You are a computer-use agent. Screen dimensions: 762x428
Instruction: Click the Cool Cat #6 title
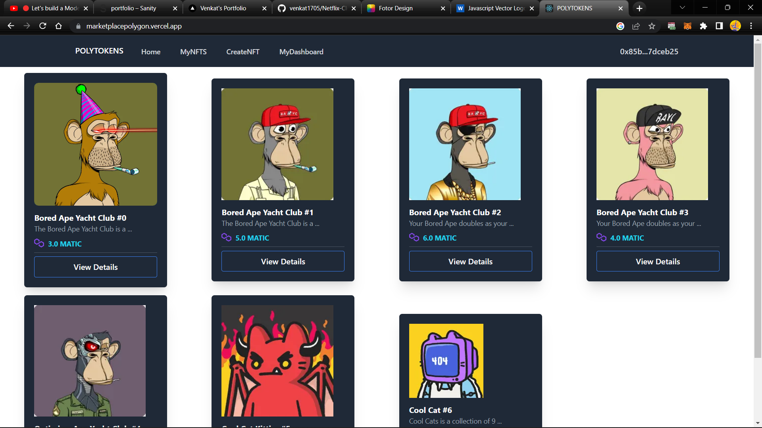pyautogui.click(x=431, y=410)
